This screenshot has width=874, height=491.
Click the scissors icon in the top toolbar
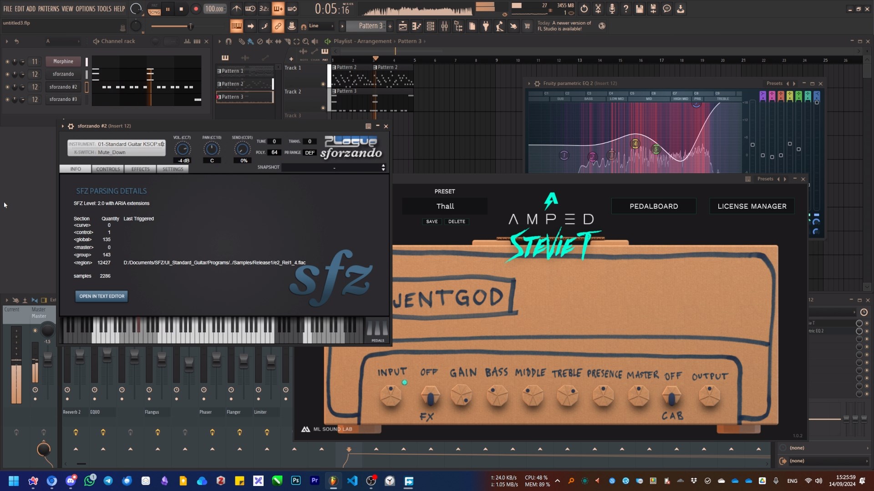pyautogui.click(x=598, y=9)
